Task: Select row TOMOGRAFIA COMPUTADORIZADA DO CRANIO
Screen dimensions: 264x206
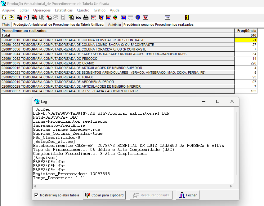Action: (x=118, y=63)
